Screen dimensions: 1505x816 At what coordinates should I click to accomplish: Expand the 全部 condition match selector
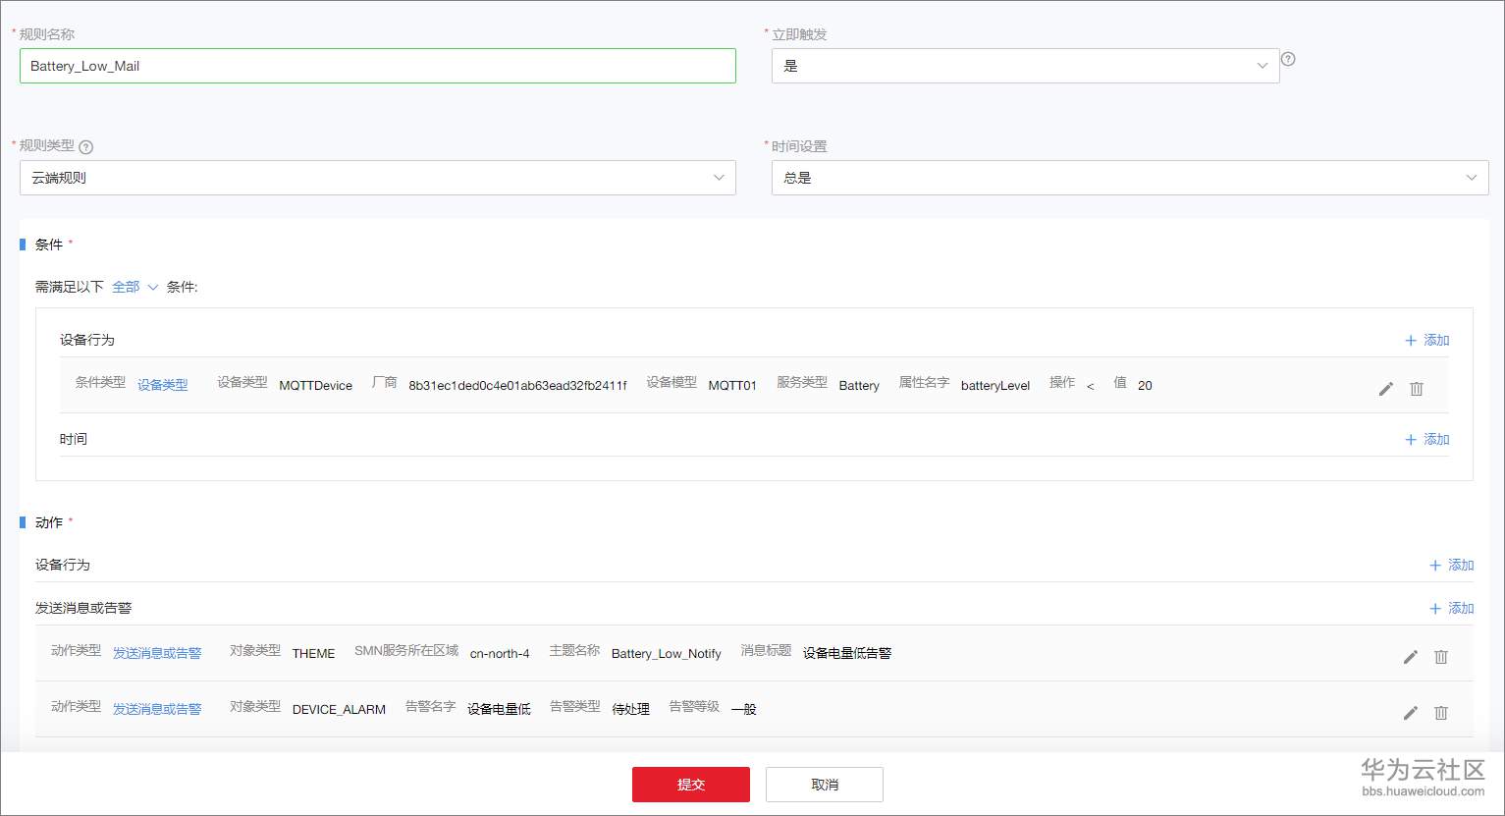click(x=134, y=287)
